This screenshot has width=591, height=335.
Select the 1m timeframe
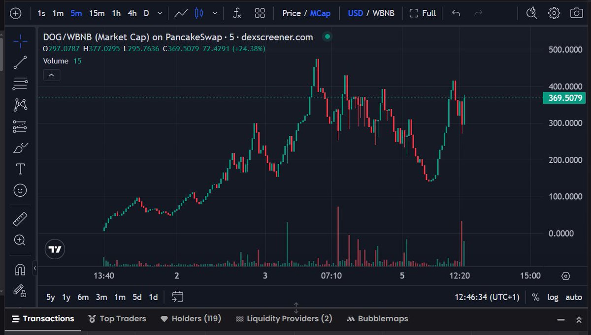pos(58,13)
